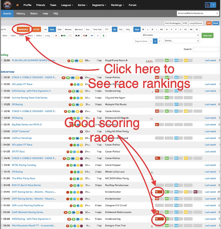Select the Hilly terrain filter

point(128,29)
